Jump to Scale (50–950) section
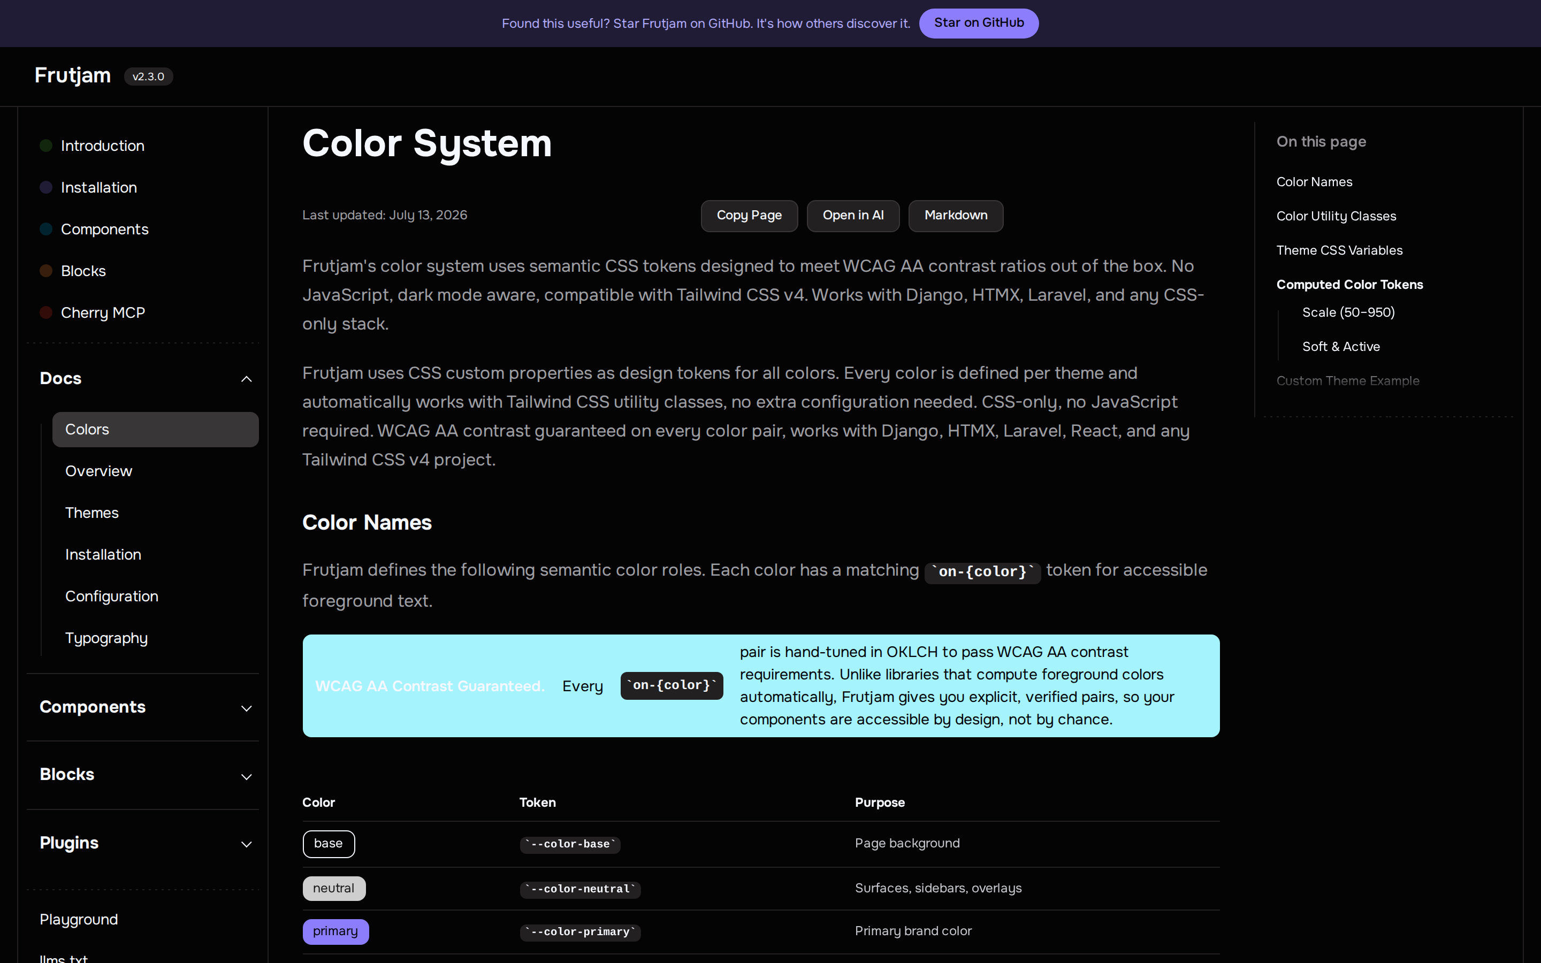 click(1348, 313)
